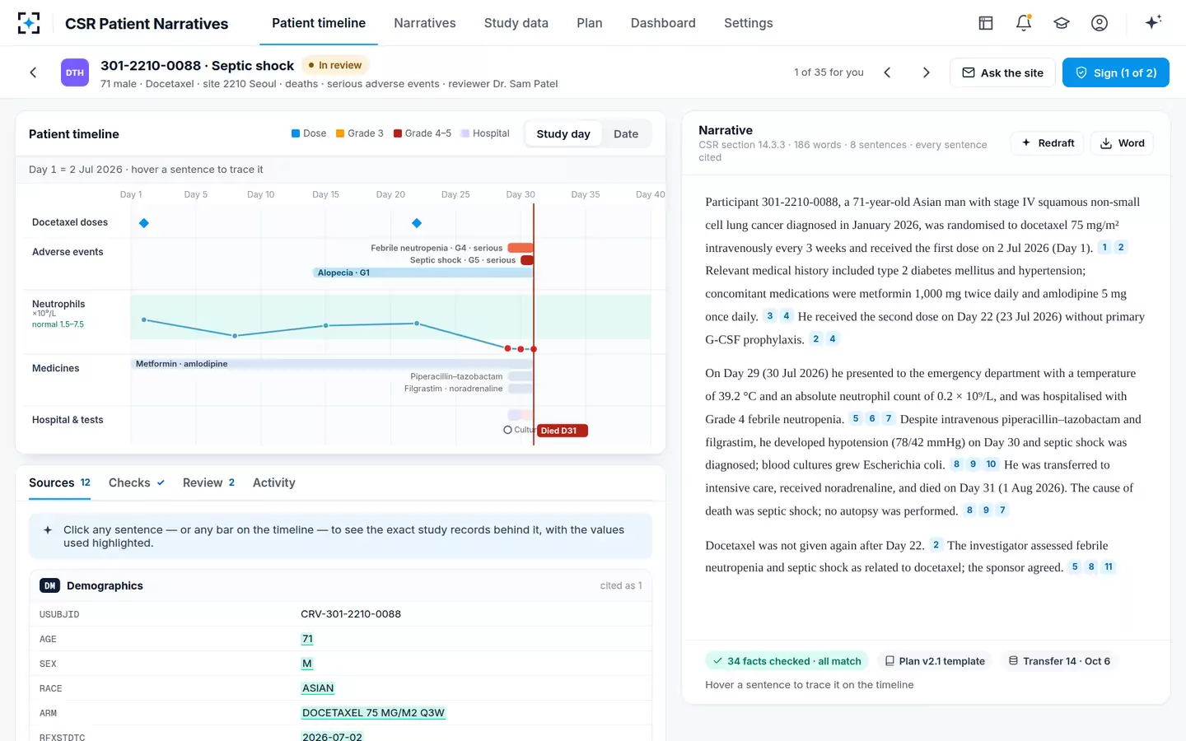Go to the previous patient arrow

(x=887, y=72)
